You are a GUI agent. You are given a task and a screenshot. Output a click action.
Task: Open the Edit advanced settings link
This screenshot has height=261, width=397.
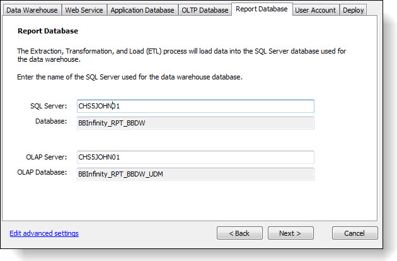[44, 233]
